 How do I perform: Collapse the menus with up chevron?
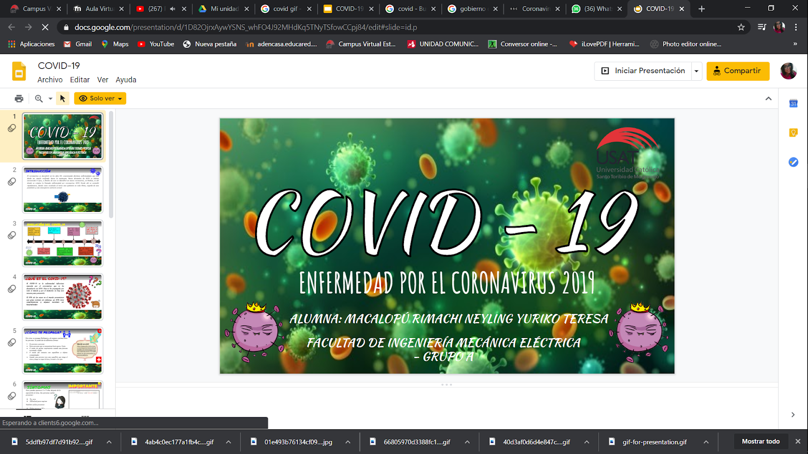click(769, 99)
